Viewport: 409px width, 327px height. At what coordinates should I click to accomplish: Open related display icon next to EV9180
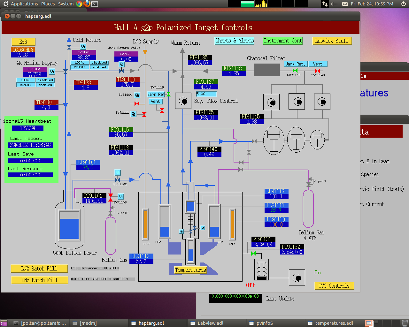click(x=52, y=72)
